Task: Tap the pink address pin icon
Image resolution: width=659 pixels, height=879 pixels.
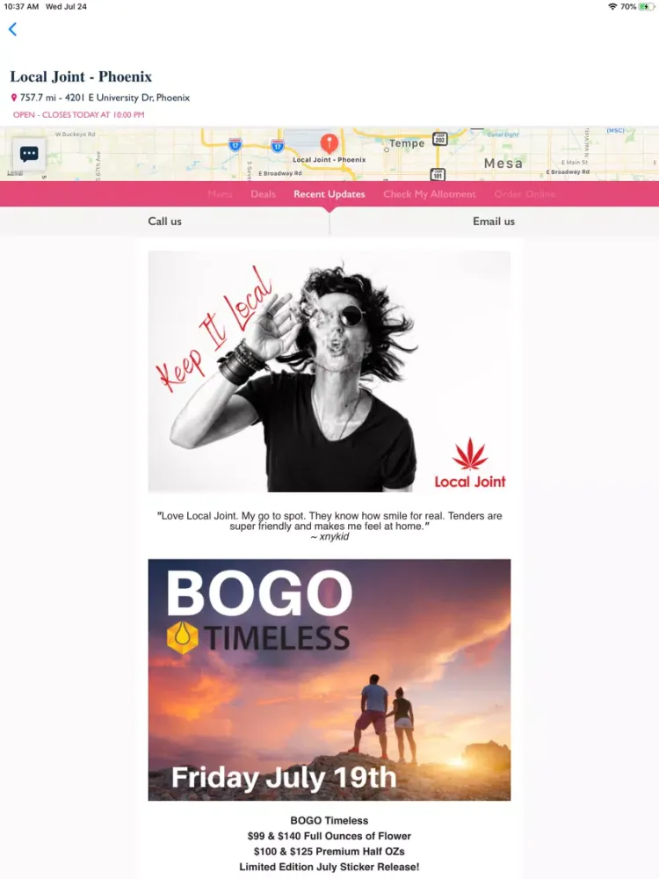Action: coord(14,98)
